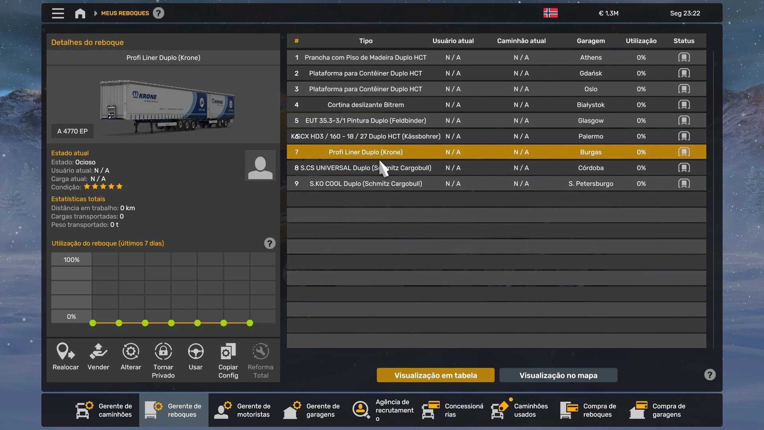Sort list by Utilização column header
The image size is (764, 430).
click(641, 41)
